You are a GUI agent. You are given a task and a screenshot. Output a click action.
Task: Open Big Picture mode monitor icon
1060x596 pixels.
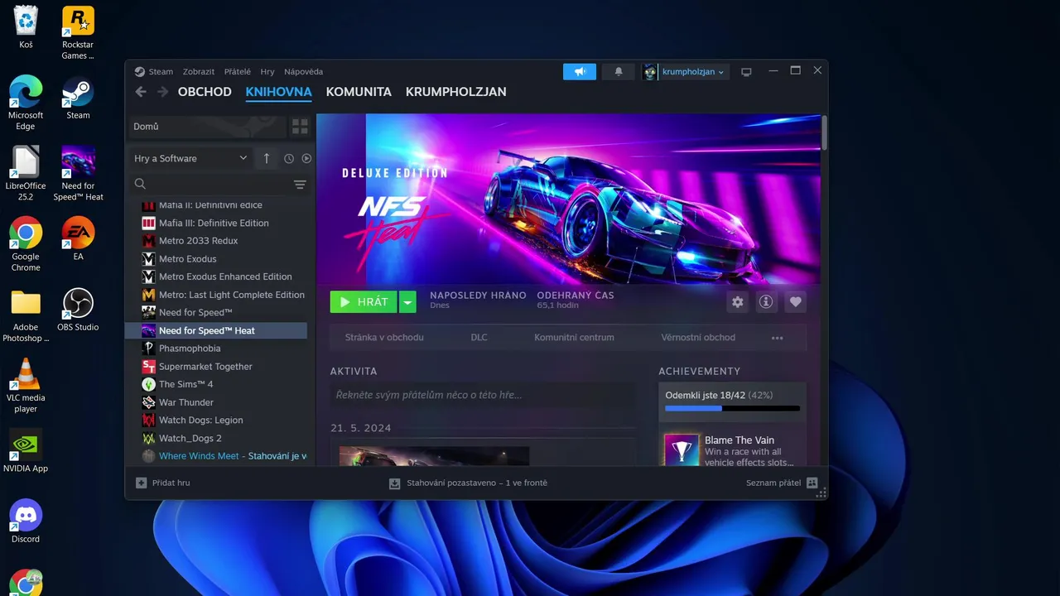point(746,72)
